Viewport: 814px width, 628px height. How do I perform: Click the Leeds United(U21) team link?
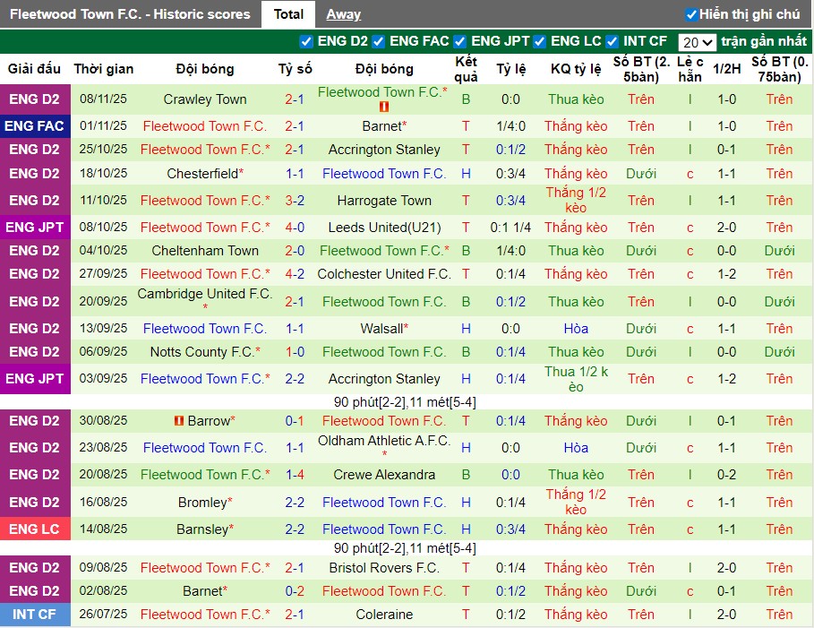(x=383, y=227)
